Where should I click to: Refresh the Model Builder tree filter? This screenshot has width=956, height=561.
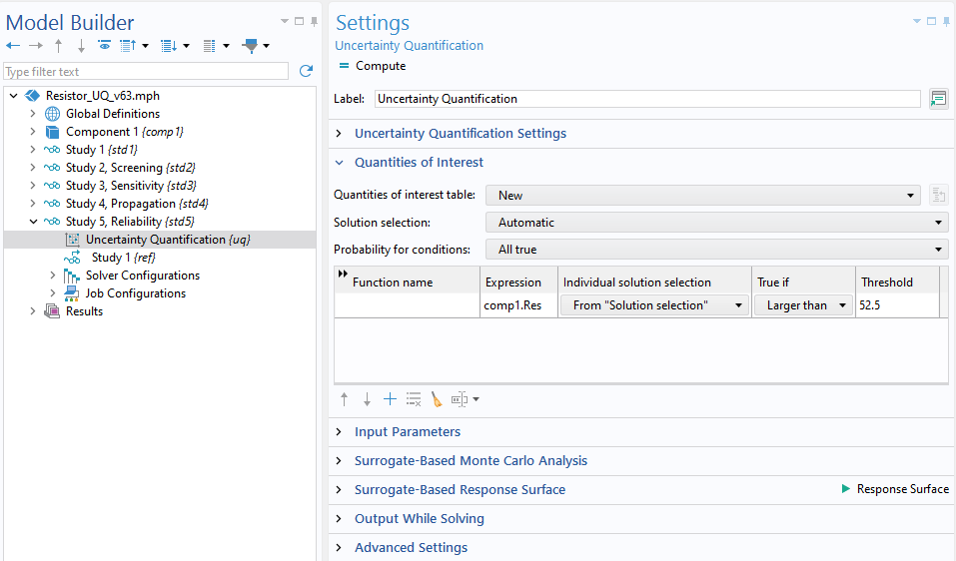click(306, 72)
